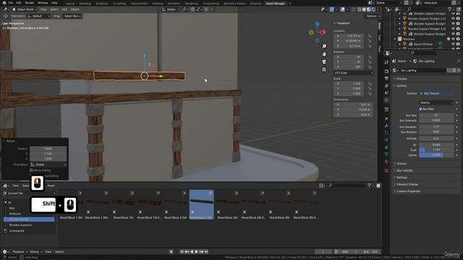This screenshot has height=260, width=463.
Task: Open the Global transform orientation dropdown
Action: pos(171,9)
